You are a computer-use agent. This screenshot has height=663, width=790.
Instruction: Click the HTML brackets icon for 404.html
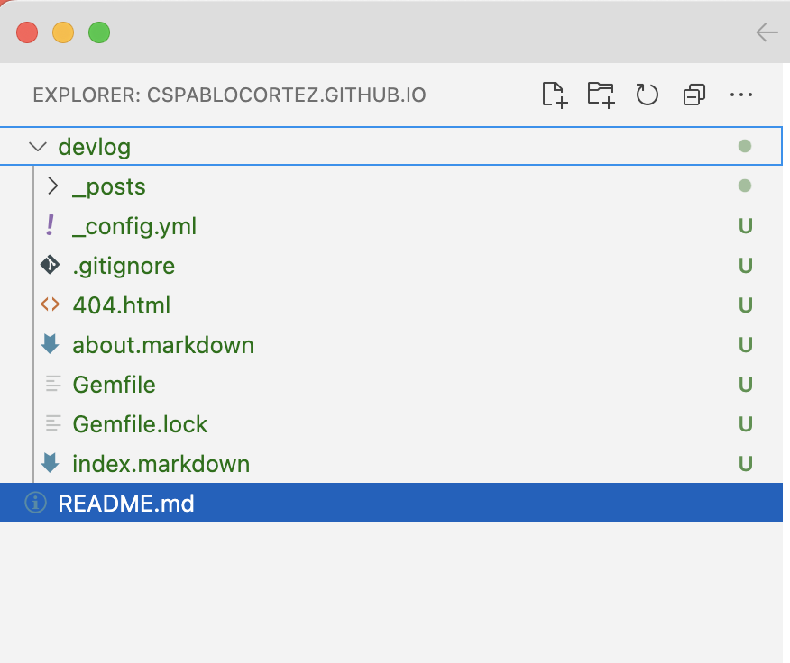[x=50, y=304]
